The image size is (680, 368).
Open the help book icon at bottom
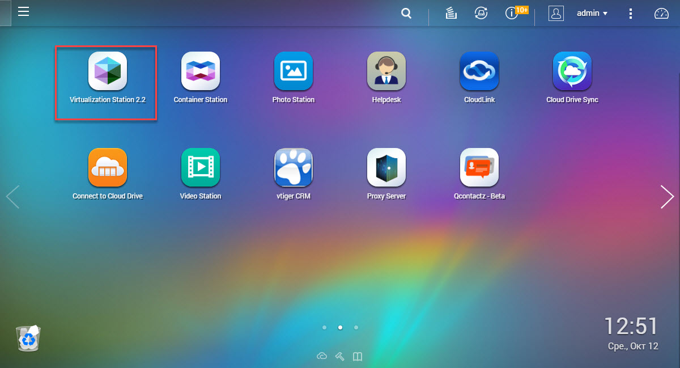[358, 356]
